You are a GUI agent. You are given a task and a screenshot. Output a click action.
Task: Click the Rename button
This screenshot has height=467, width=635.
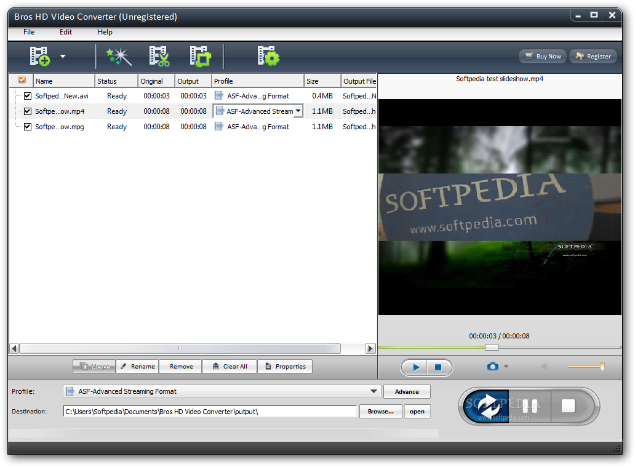coord(138,366)
